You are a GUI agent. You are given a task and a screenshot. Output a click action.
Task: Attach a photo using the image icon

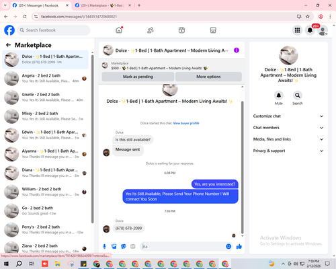click(x=114, y=247)
